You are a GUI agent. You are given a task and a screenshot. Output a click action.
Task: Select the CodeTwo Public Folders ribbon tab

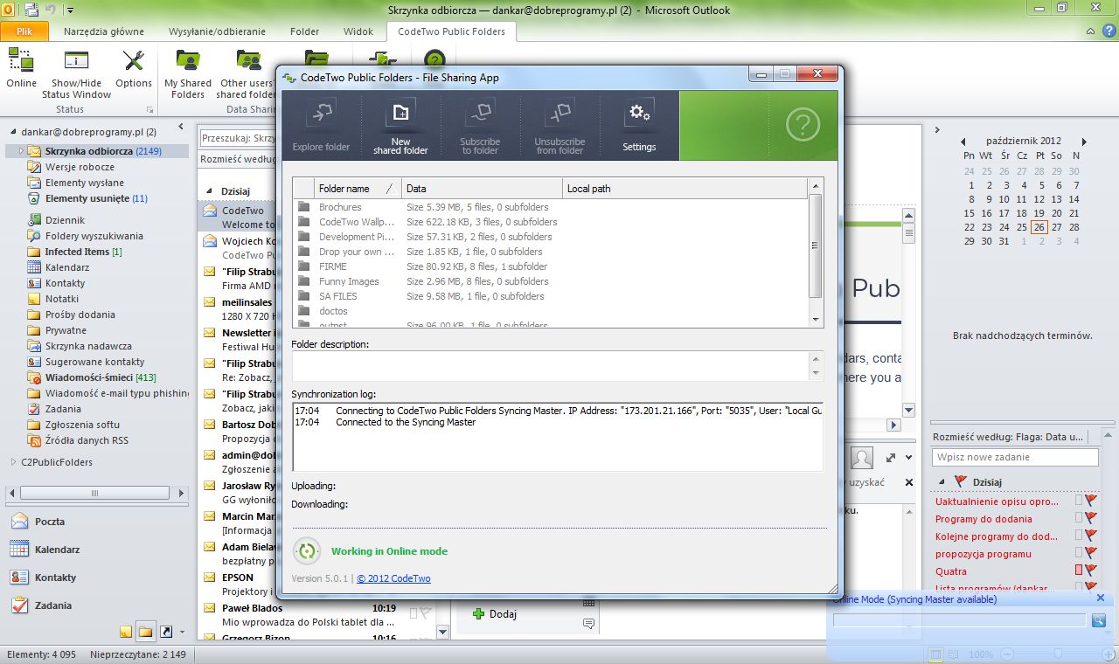(x=451, y=31)
